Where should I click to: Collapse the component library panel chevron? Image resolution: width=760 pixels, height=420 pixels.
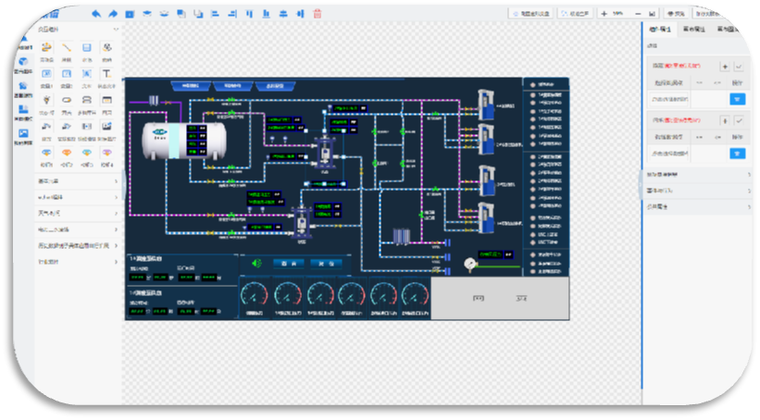(x=114, y=30)
